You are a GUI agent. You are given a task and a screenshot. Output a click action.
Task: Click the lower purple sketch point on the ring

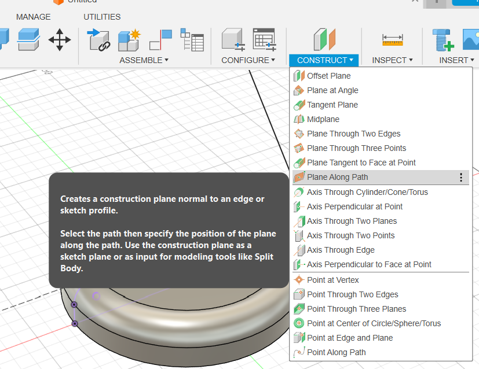75,323
